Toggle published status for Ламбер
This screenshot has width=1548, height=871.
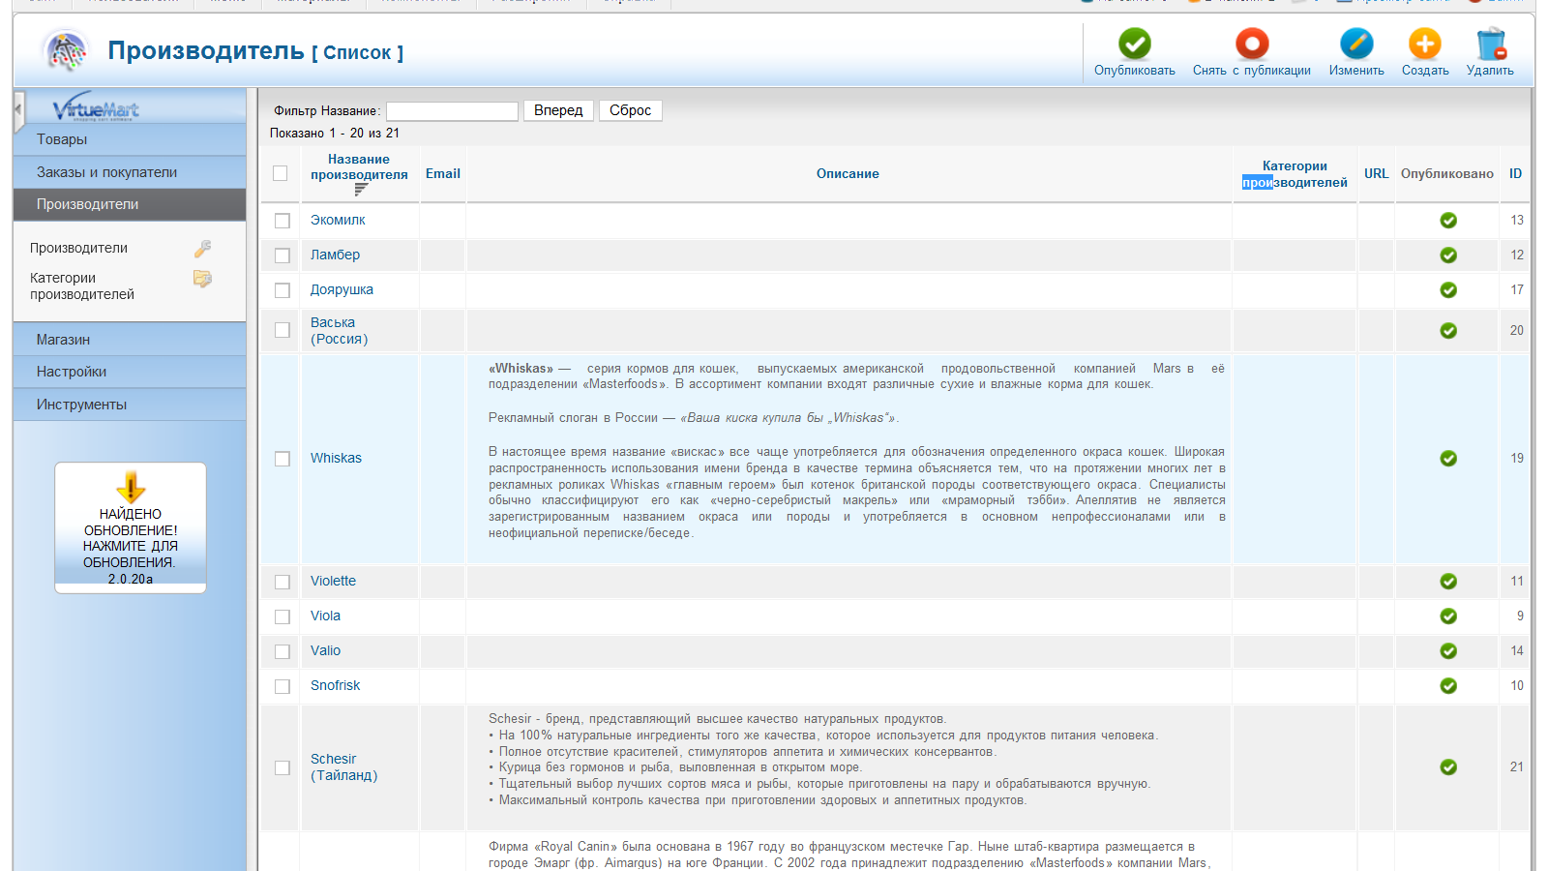[1447, 255]
